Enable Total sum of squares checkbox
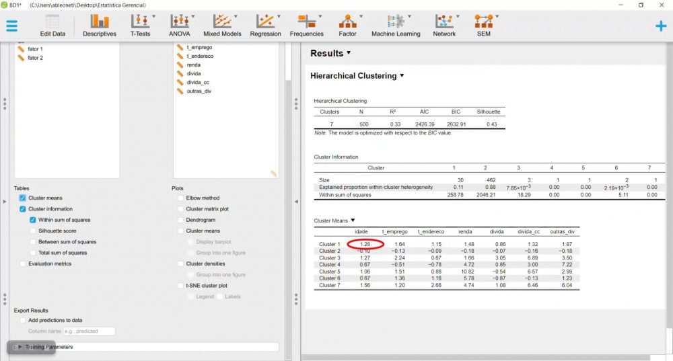Image resolution: width=673 pixels, height=361 pixels. (x=32, y=253)
